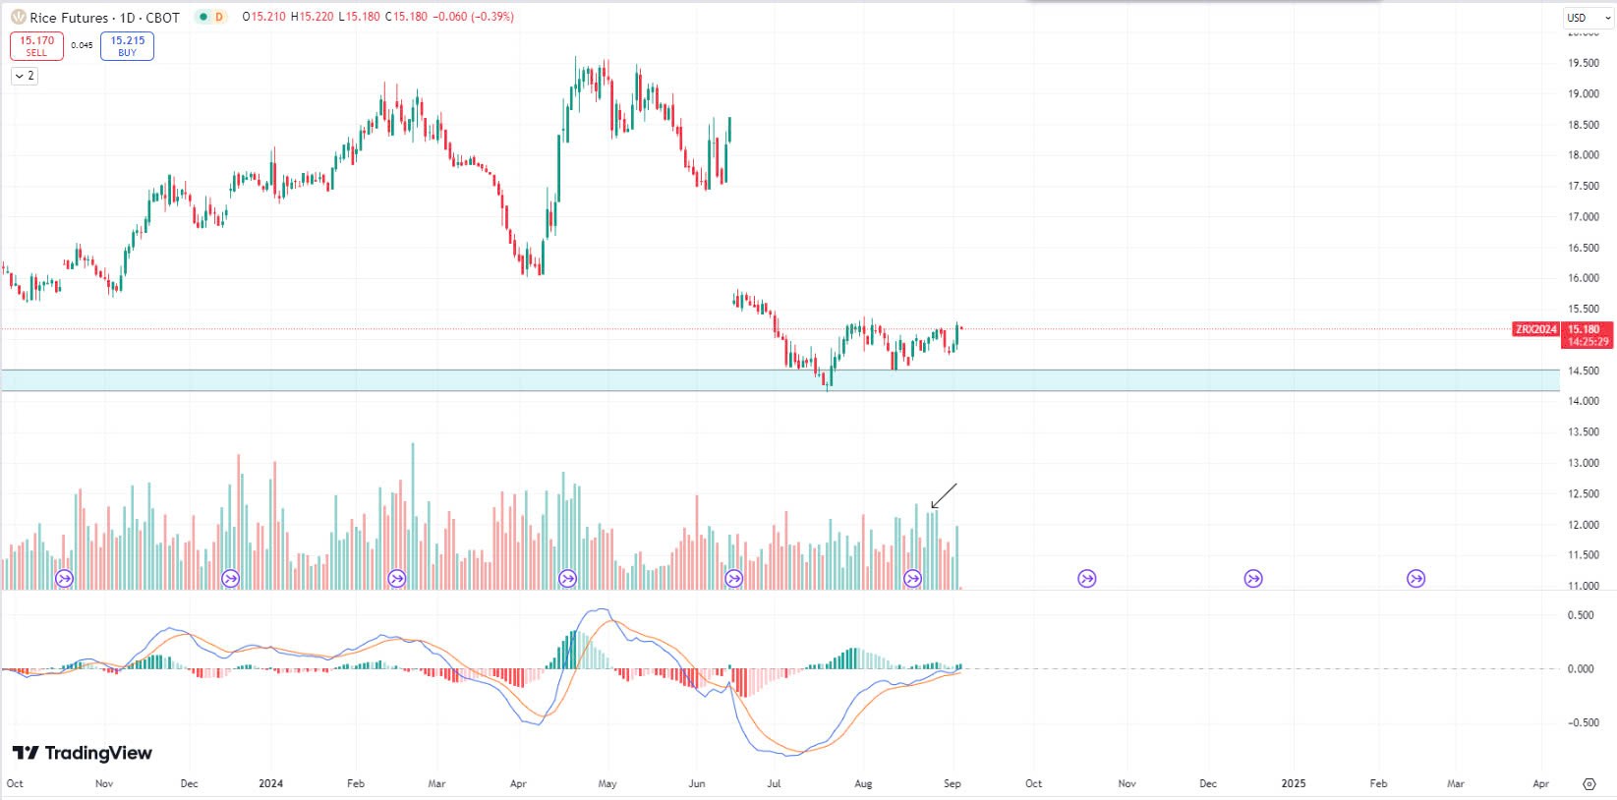Open the USD currency dropdown
The width and height of the screenshot is (1617, 800).
(x=1588, y=18)
